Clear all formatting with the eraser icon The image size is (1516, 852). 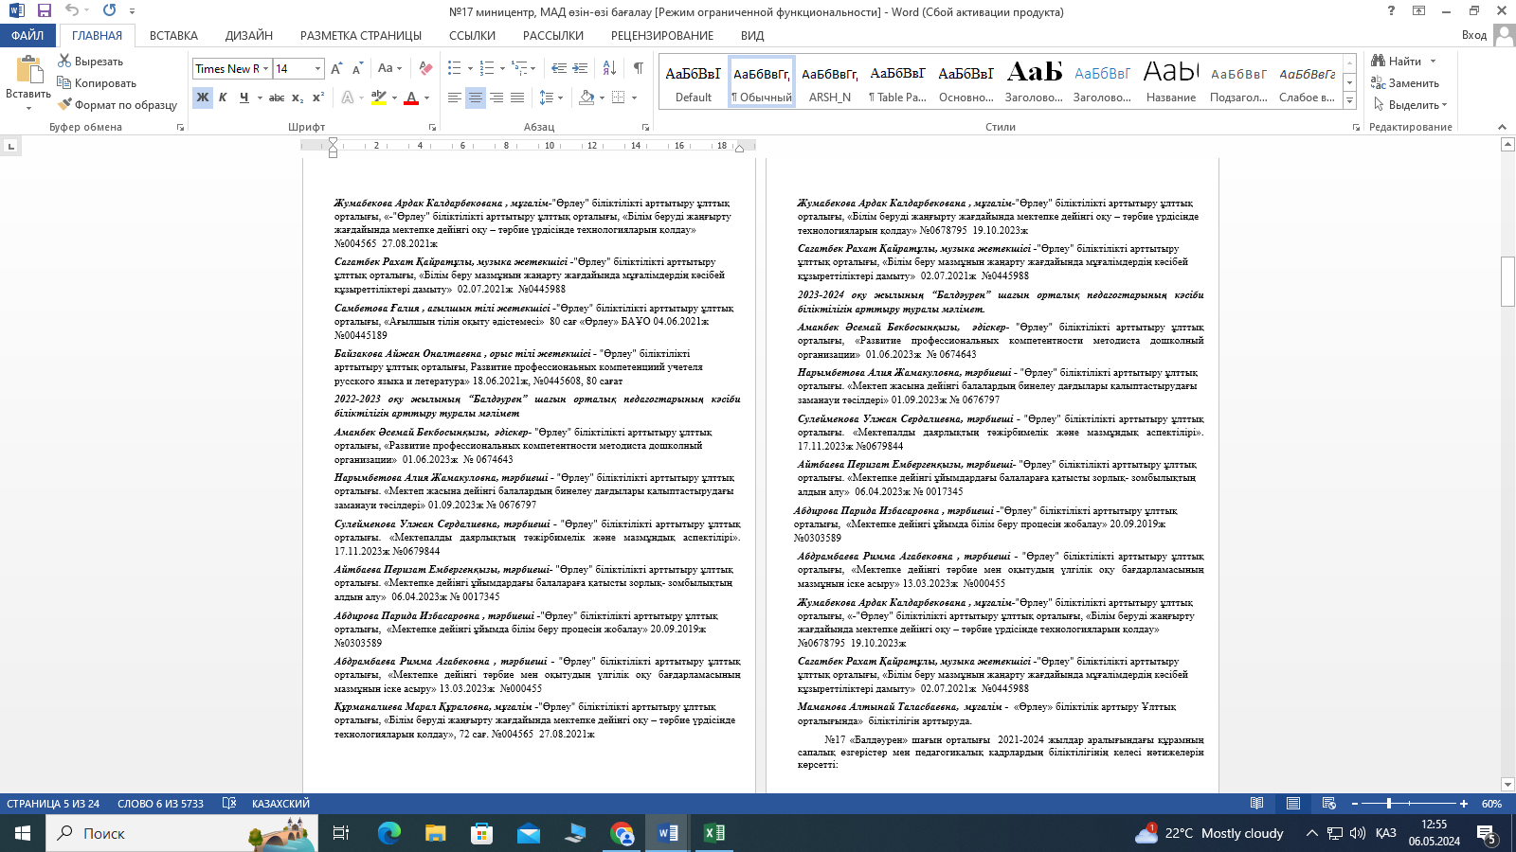click(x=425, y=68)
